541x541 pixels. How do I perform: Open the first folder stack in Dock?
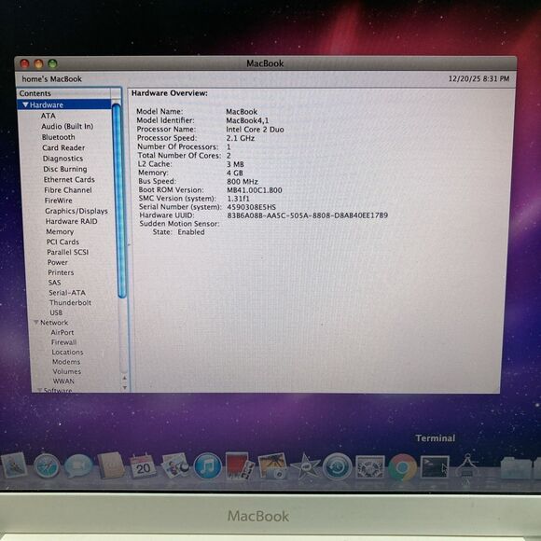point(515,467)
